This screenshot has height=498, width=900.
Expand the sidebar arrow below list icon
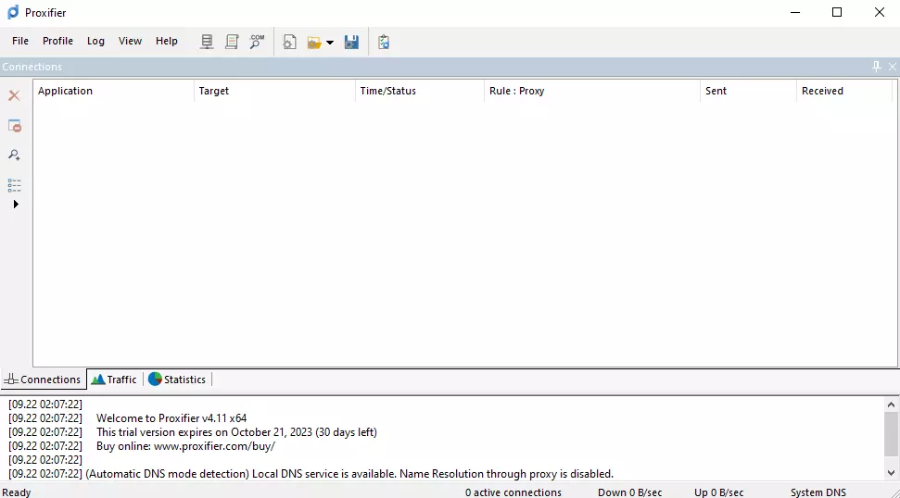(16, 204)
